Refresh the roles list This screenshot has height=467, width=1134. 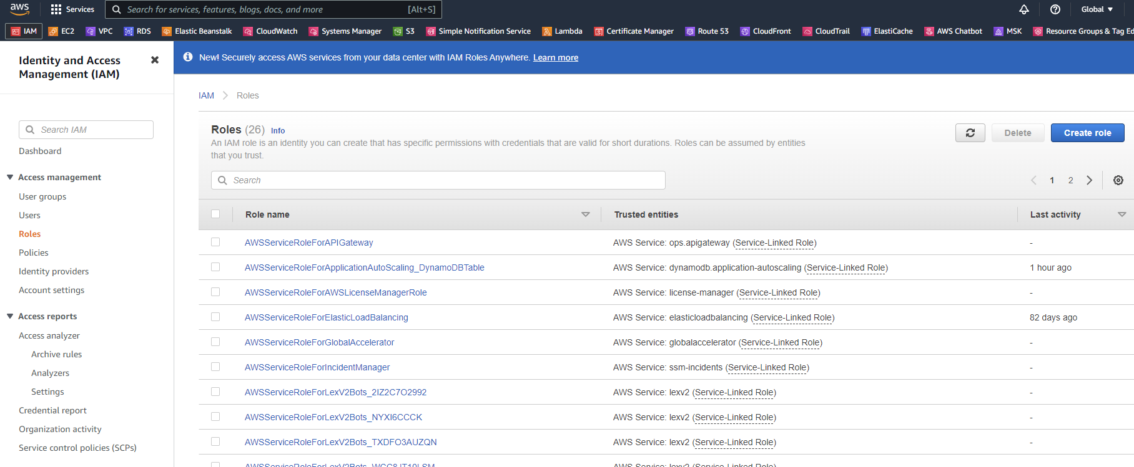click(970, 133)
